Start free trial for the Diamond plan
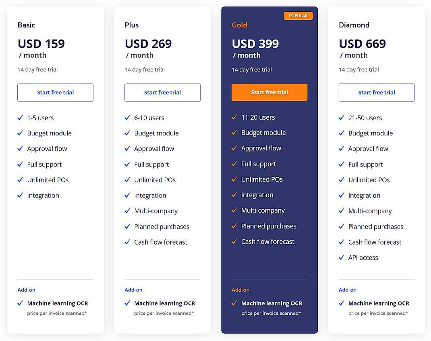This screenshot has width=431, height=341. click(x=376, y=92)
